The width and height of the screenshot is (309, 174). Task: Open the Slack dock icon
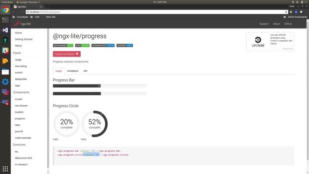click(5, 51)
